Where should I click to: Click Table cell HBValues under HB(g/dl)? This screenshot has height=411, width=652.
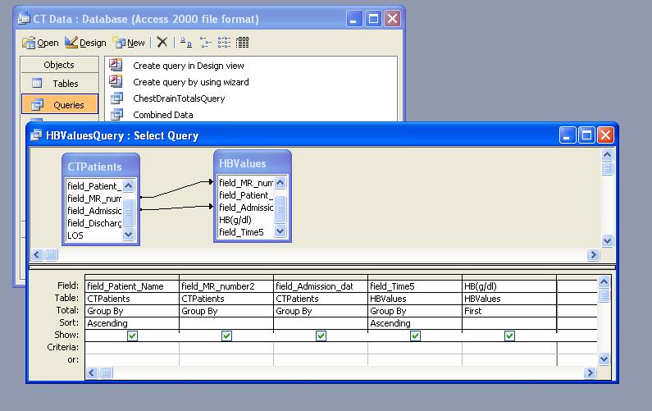pyautogui.click(x=509, y=299)
